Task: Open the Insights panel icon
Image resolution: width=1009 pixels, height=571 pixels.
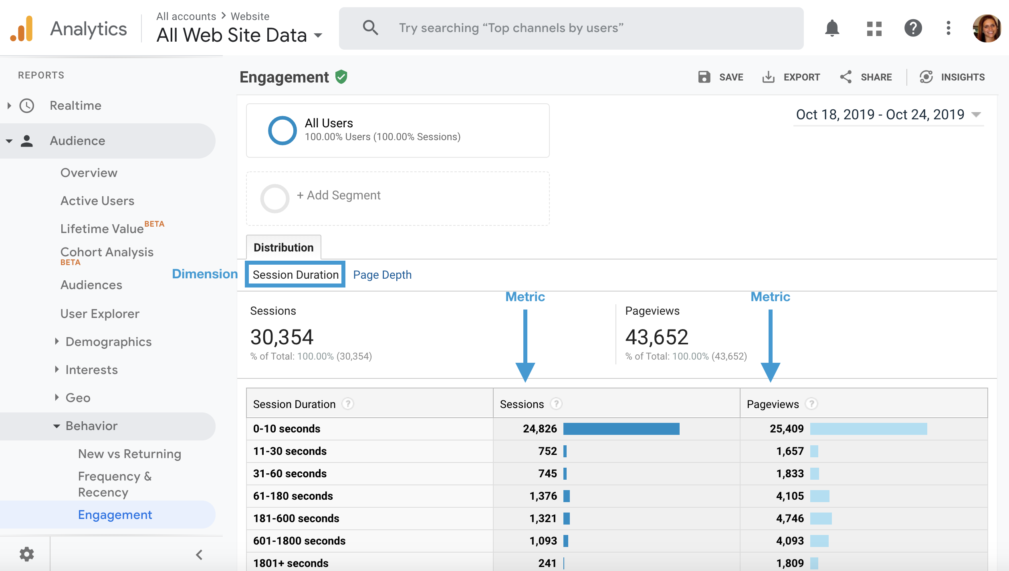Action: (x=926, y=77)
